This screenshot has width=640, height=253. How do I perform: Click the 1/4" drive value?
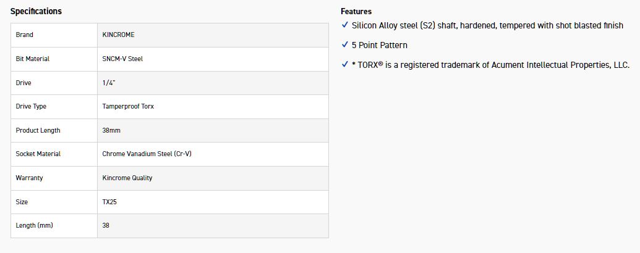click(x=110, y=83)
